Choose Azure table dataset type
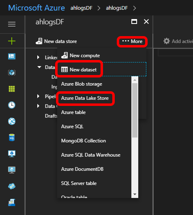193x215 pixels. pyautogui.click(x=73, y=112)
